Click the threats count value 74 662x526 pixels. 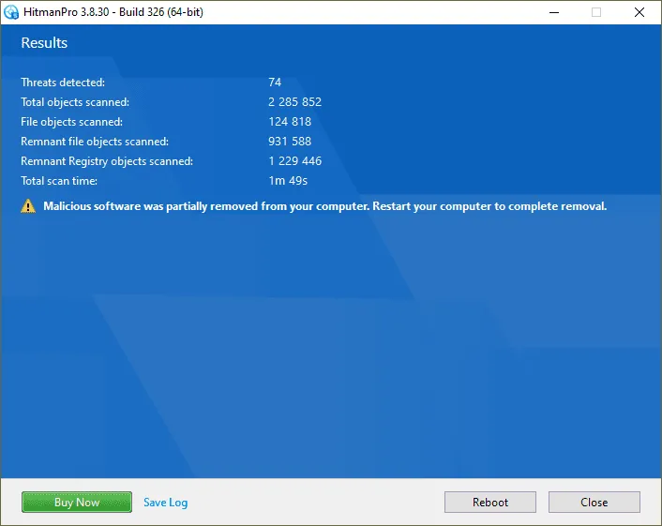point(275,82)
